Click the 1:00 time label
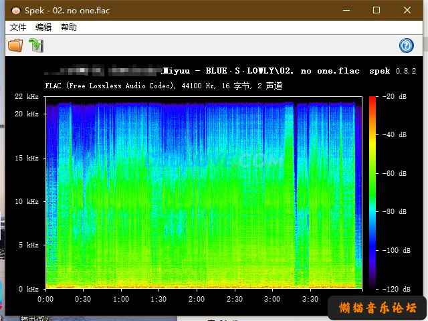Image resolution: width=428 pixels, height=321 pixels. pyautogui.click(x=121, y=299)
